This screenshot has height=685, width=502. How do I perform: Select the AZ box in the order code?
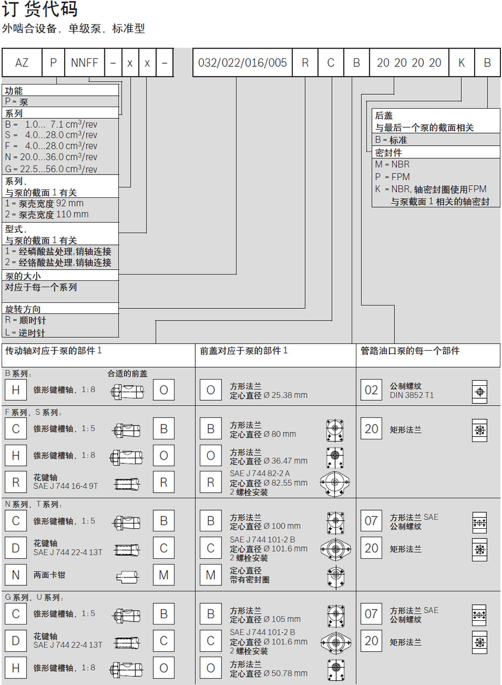[22, 63]
